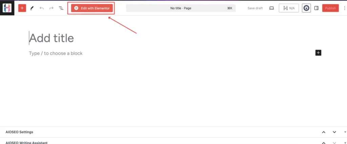Click the Redo arrow icon

(52, 8)
